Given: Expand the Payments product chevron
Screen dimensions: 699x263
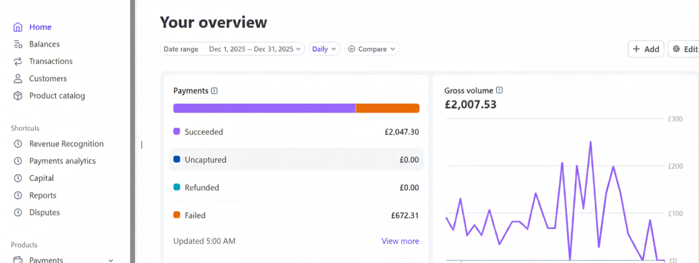Looking at the screenshot, I should (111, 260).
